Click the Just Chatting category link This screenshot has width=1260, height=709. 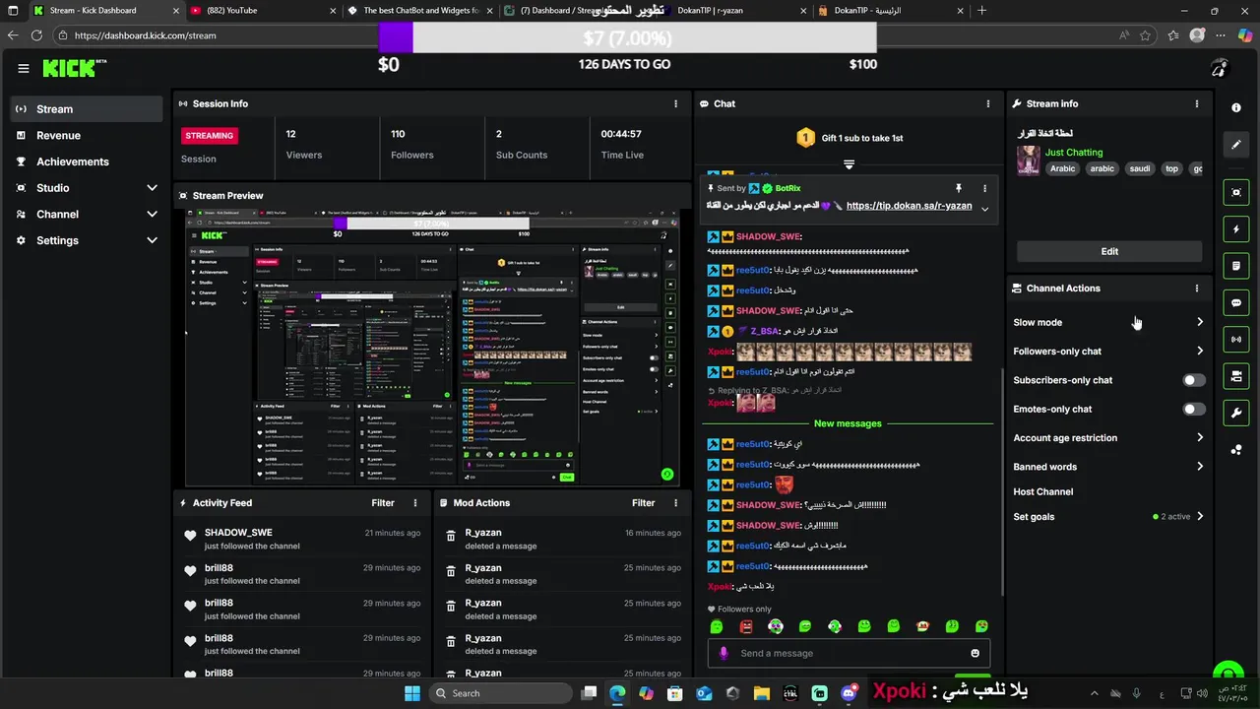1074,153
